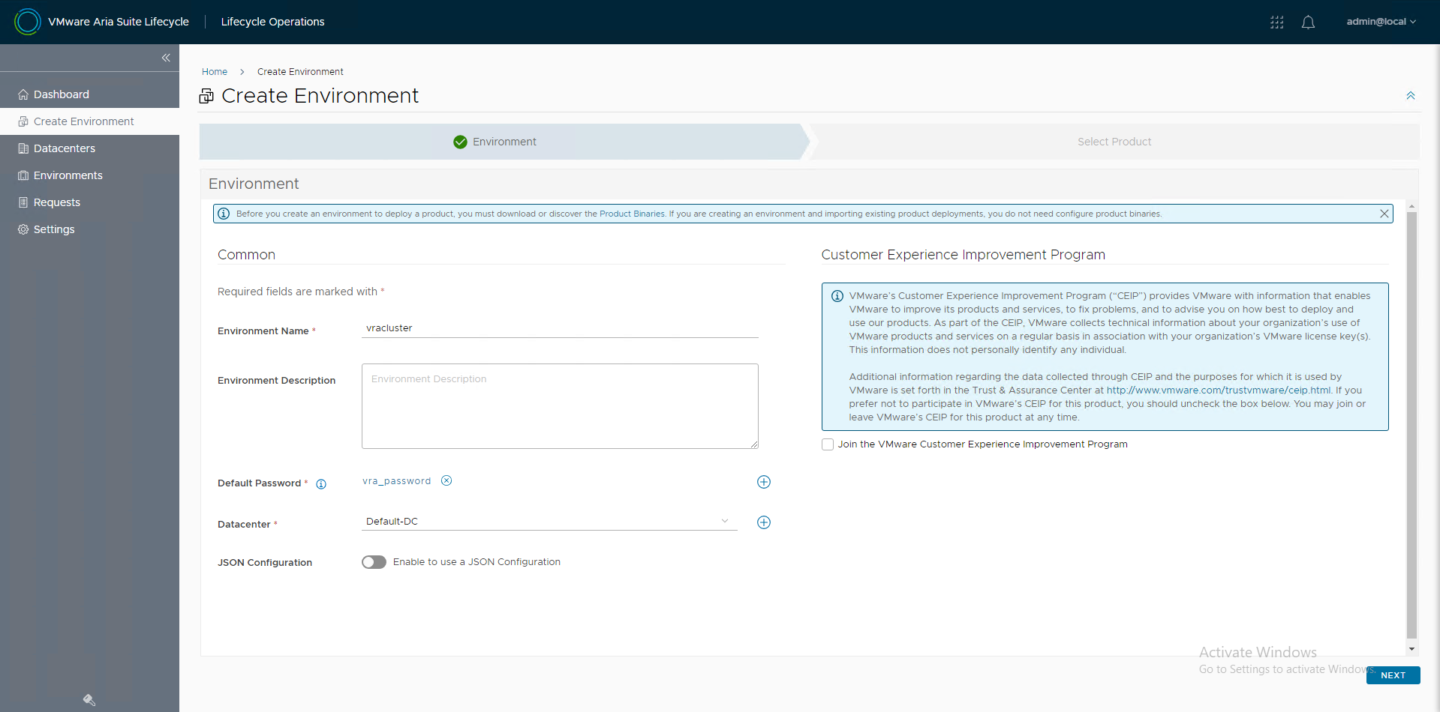Click the pin icon at sidebar bottom
The image size is (1440, 712).
[89, 700]
